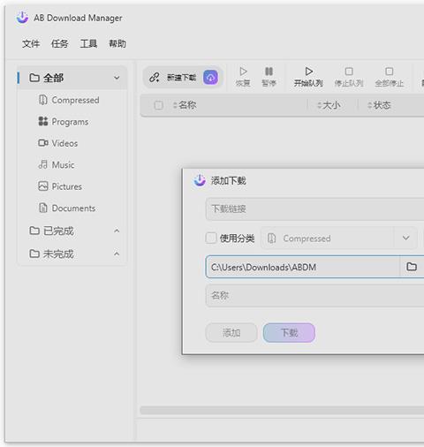Click the 下载 button in dialog
424x447 pixels.
(x=289, y=333)
